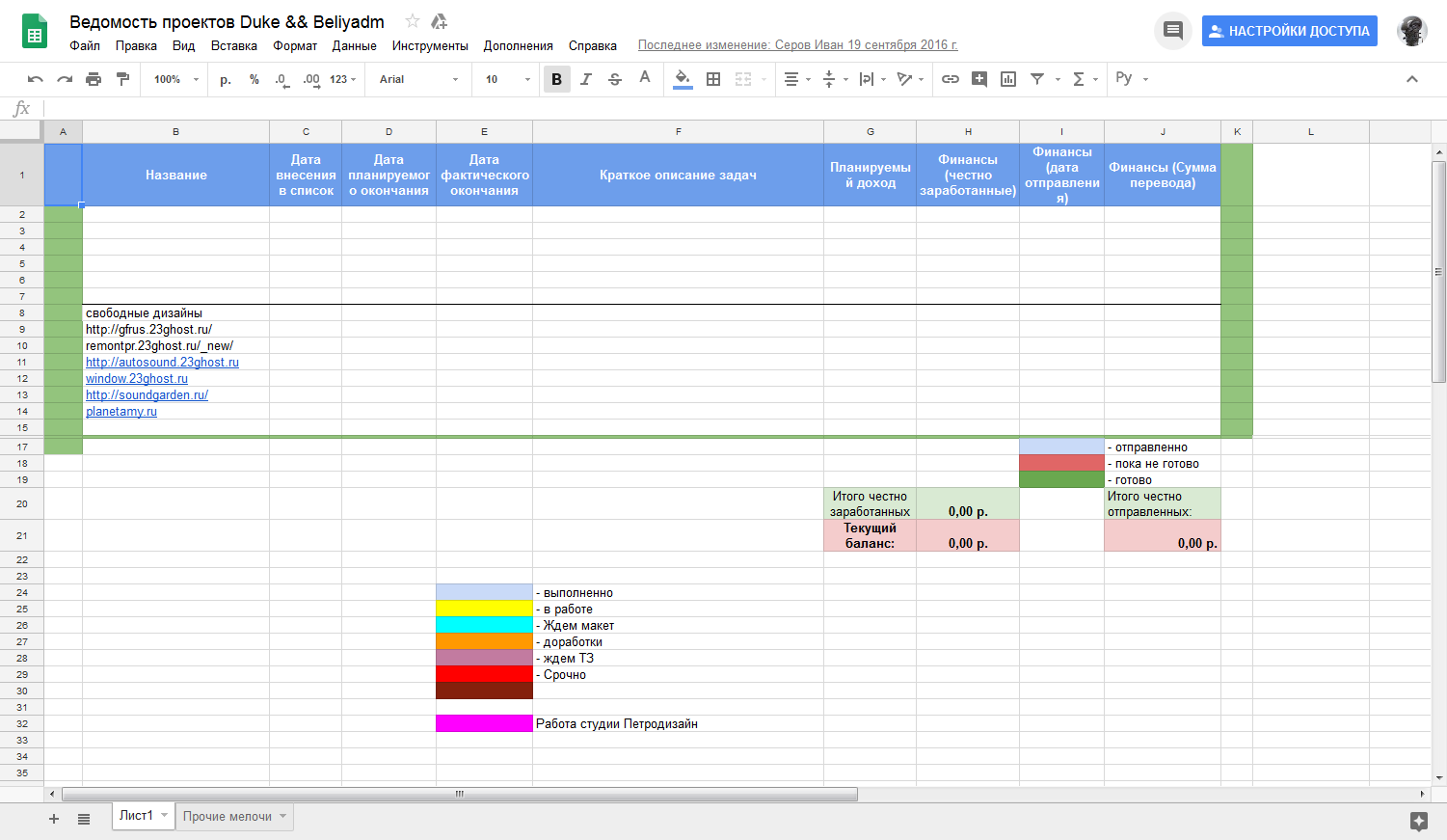This screenshot has width=1447, height=840.
Task: Open the font size 10 dropdown
Action: (507, 79)
